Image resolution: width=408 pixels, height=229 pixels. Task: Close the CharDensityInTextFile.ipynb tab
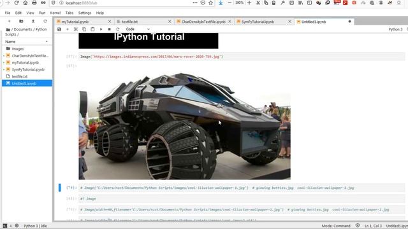229,22
